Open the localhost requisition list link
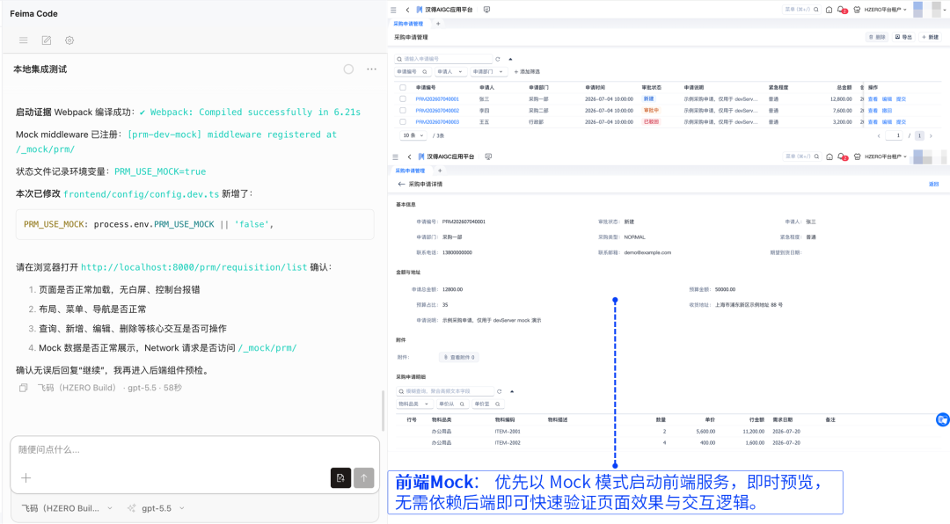 point(194,267)
